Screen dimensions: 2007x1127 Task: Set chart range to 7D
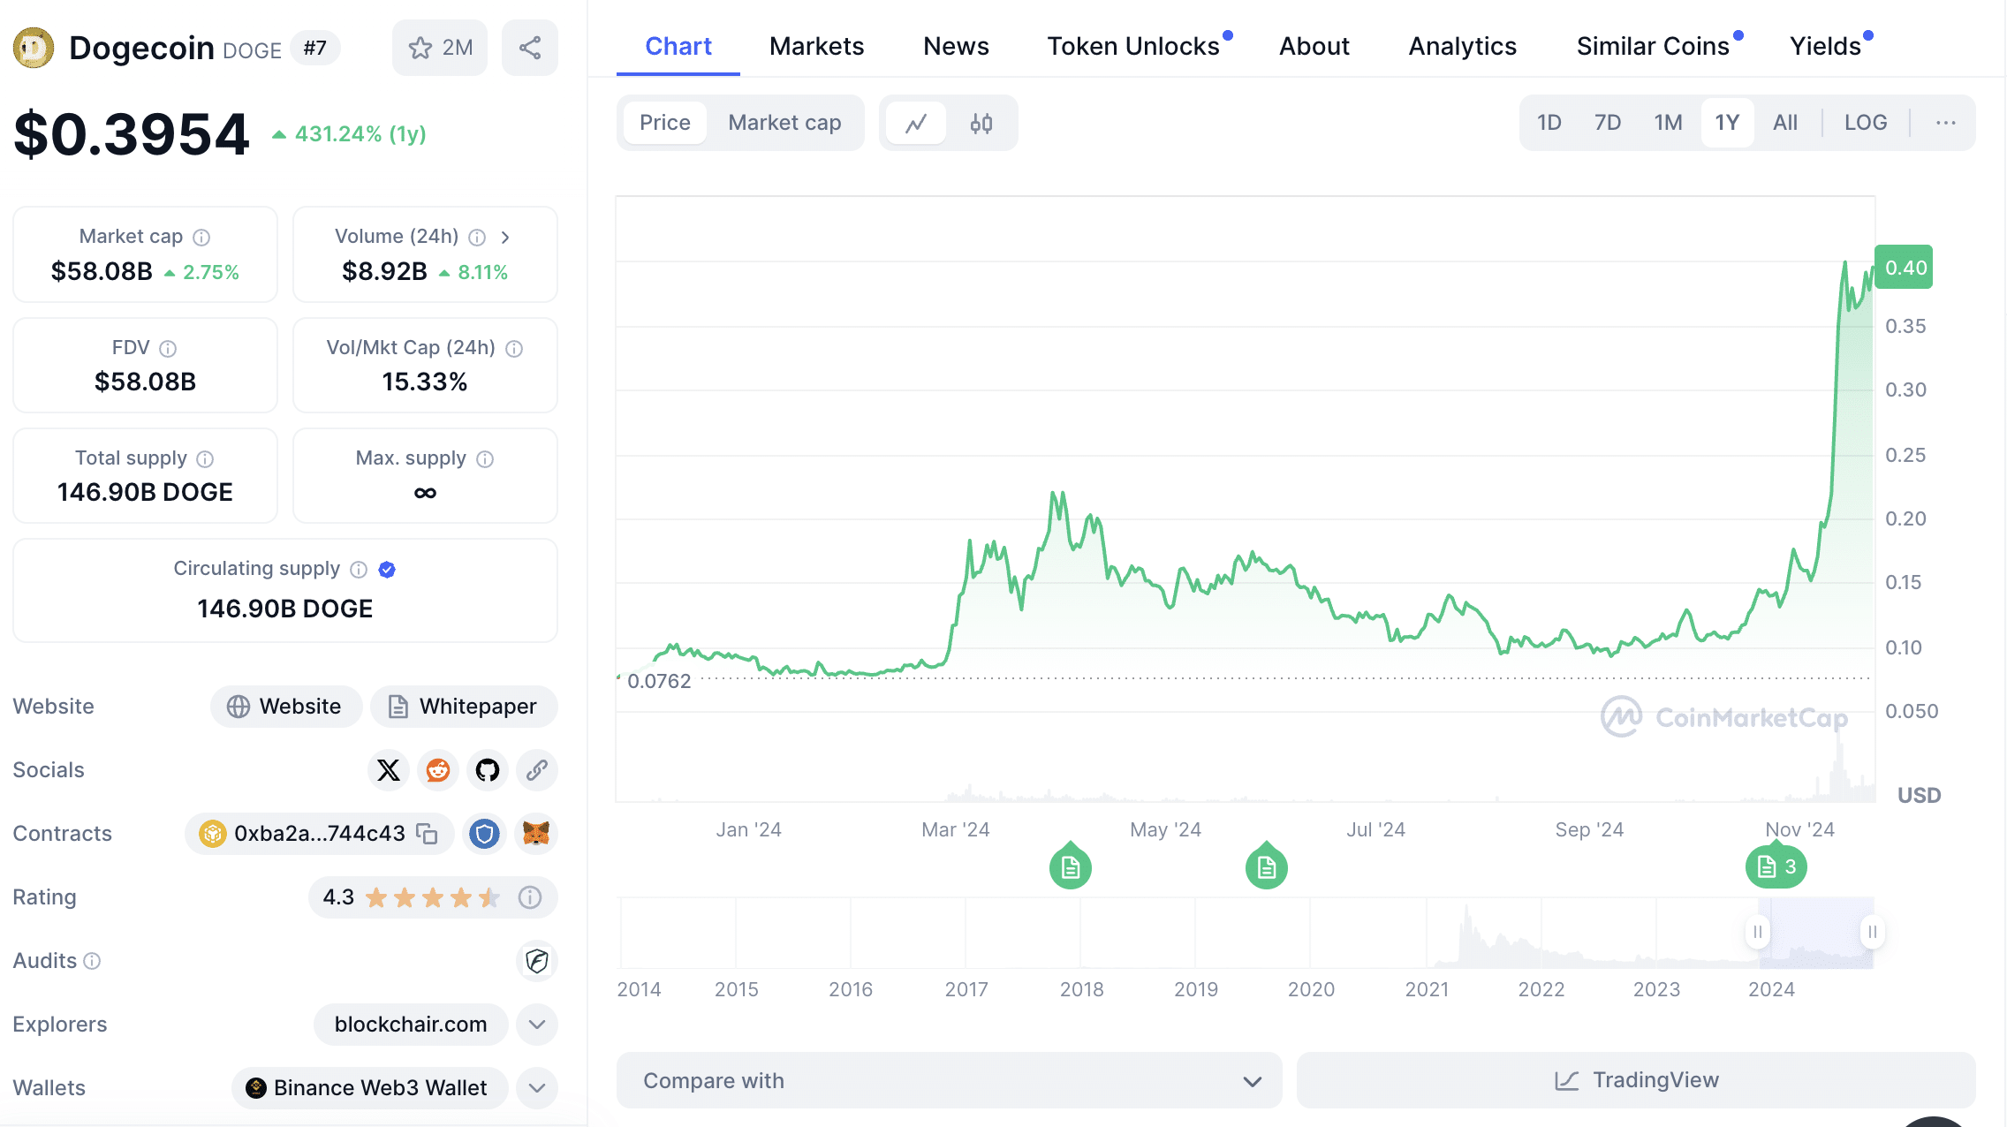click(1608, 123)
